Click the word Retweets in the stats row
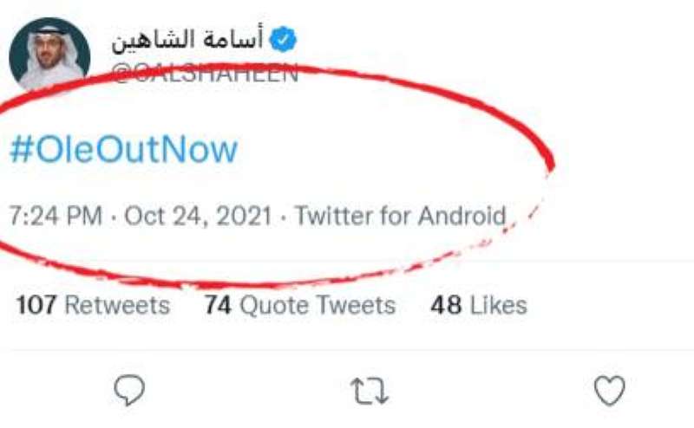 [x=117, y=305]
